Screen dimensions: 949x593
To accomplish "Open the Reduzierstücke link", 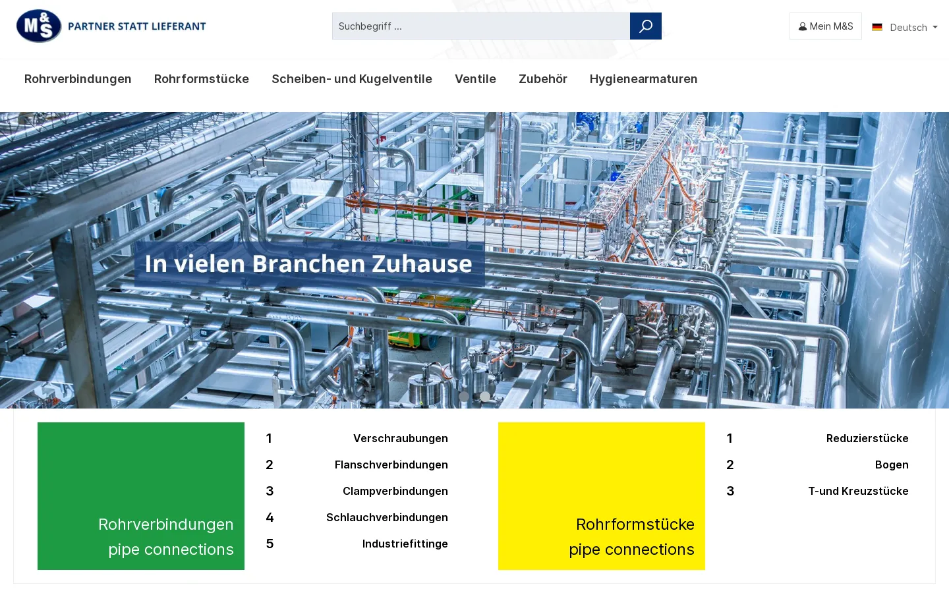I will [867, 438].
